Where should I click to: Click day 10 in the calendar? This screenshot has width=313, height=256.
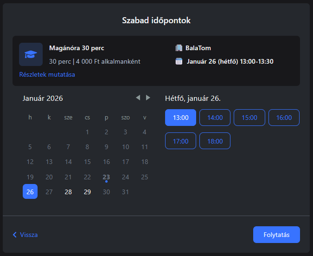[125, 147]
